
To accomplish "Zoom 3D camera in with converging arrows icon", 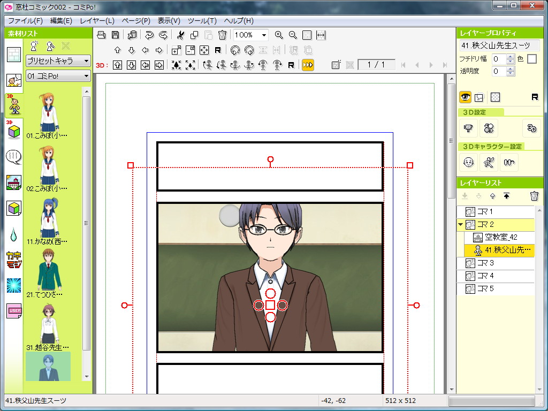I will tap(177, 65).
